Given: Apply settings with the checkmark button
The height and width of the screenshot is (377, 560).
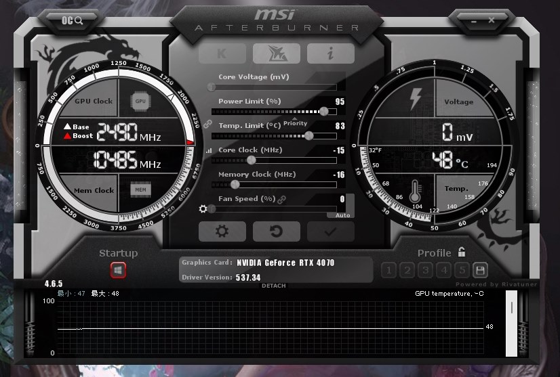Looking at the screenshot, I should click(331, 231).
